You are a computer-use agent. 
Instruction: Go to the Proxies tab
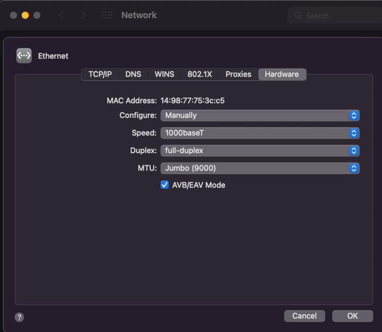238,74
